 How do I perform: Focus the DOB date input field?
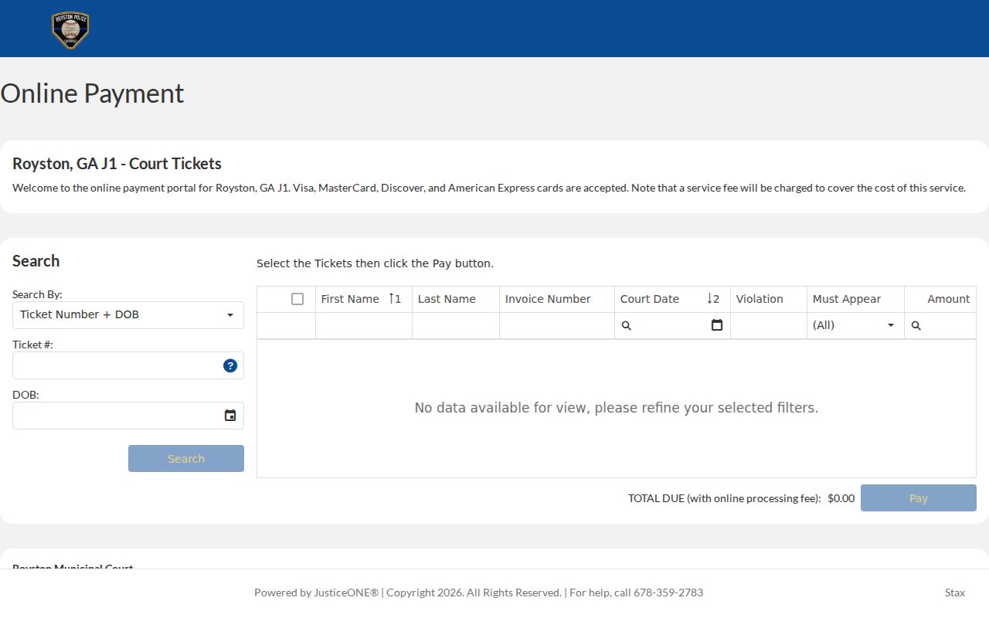[x=117, y=416]
